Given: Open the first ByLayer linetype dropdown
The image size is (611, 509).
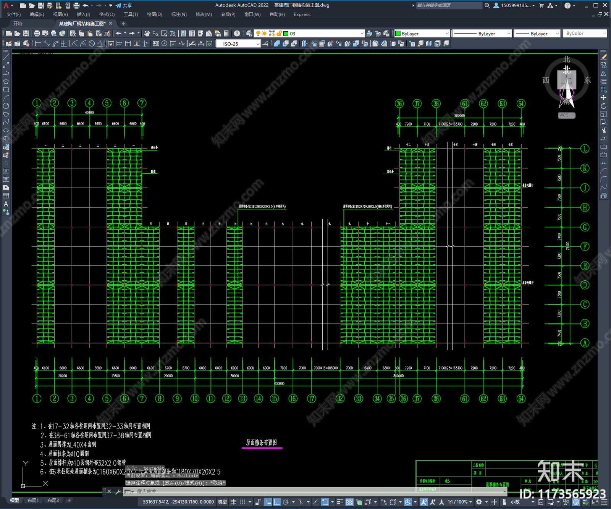Looking at the screenshot, I should pyautogui.click(x=509, y=34).
